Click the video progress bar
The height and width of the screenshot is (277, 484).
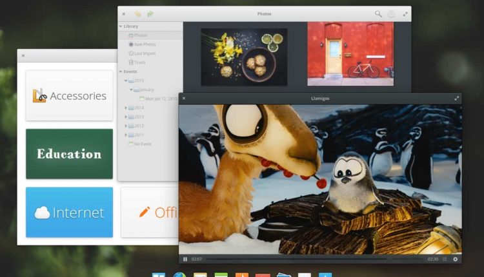pyautogui.click(x=314, y=259)
